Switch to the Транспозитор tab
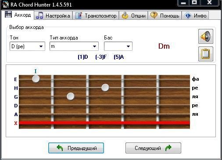The width and height of the screenshot is (222, 160). coord(96,15)
